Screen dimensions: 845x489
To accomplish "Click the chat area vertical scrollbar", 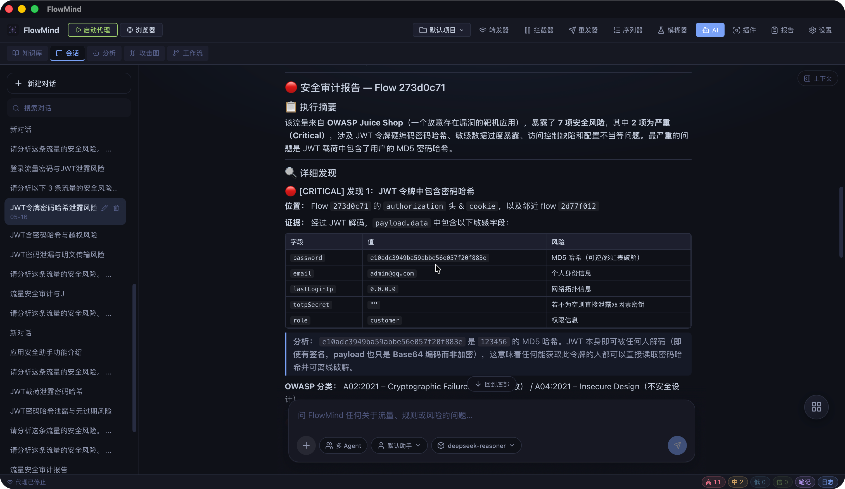I will pos(841,222).
